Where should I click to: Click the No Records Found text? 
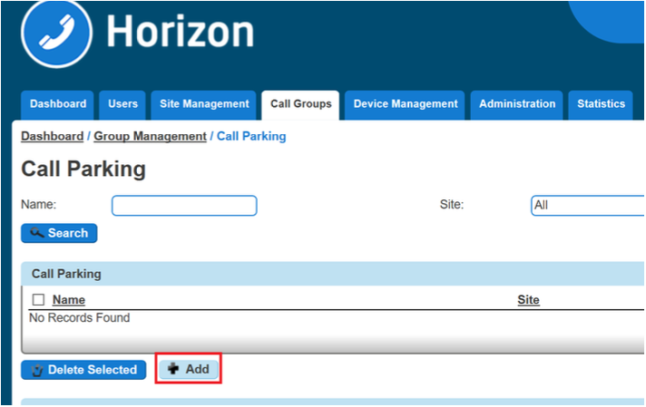(80, 318)
